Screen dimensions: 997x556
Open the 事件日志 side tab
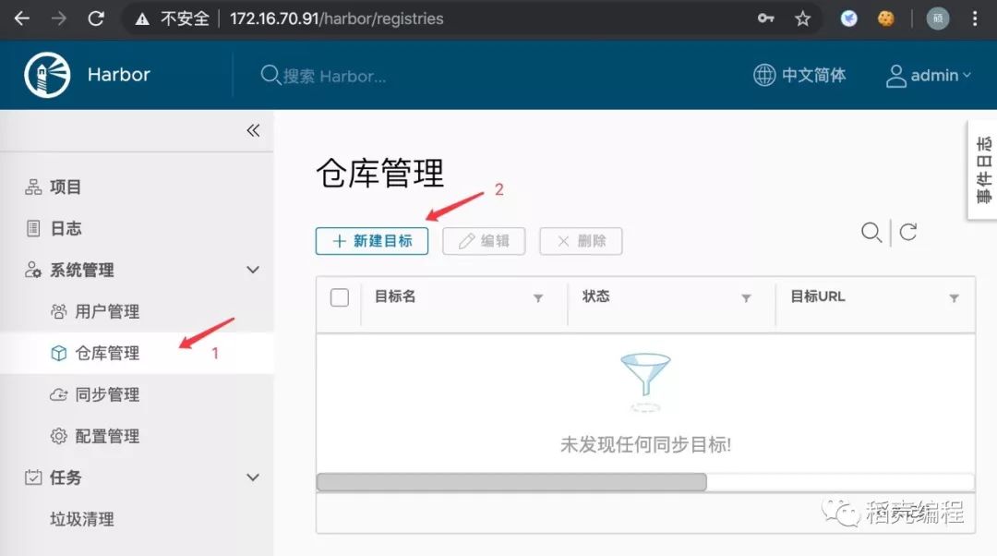click(983, 170)
